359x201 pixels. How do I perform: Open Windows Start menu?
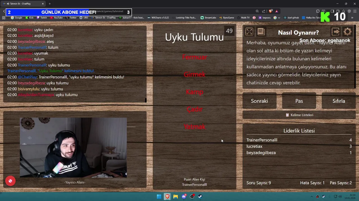click(159, 197)
